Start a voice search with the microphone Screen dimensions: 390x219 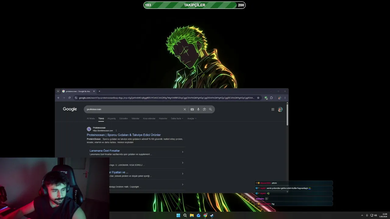pos(198,109)
